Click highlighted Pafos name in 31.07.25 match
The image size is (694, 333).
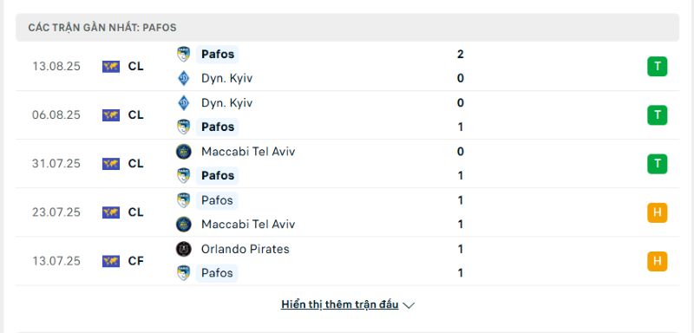pos(218,175)
